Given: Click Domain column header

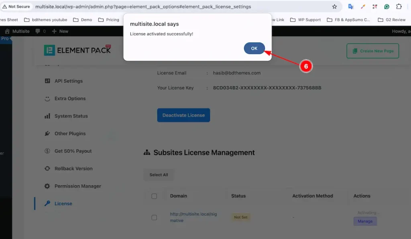Looking at the screenshot, I should coord(179,196).
